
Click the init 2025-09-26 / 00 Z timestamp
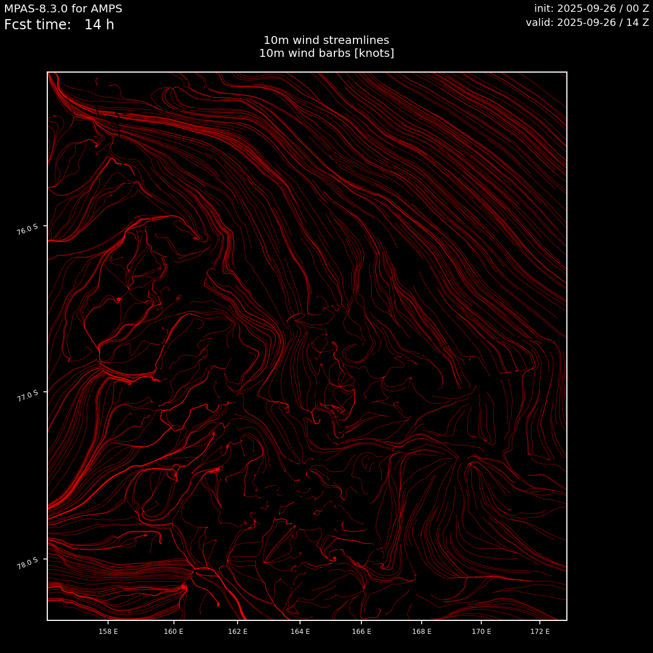(x=591, y=9)
